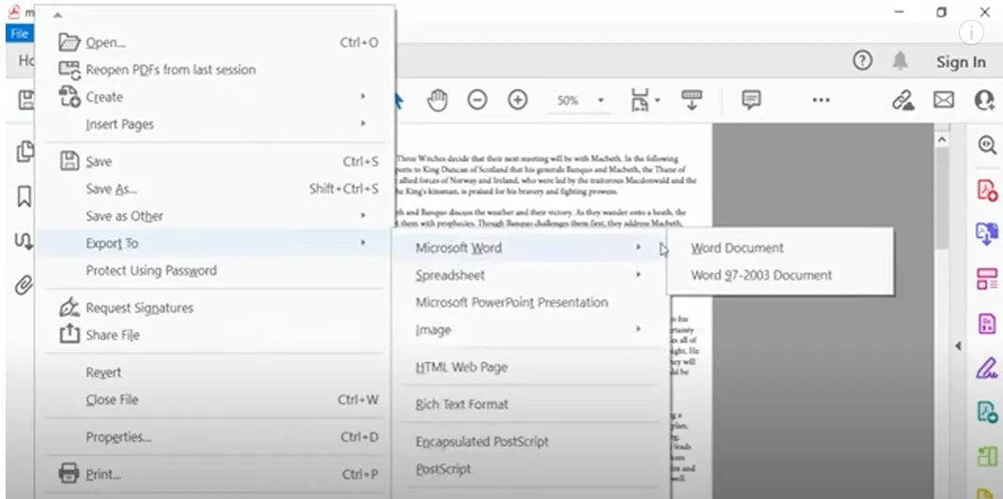Expand the page fit options dropdown arrow
Viewport: 1003px width, 499px height.
[658, 100]
